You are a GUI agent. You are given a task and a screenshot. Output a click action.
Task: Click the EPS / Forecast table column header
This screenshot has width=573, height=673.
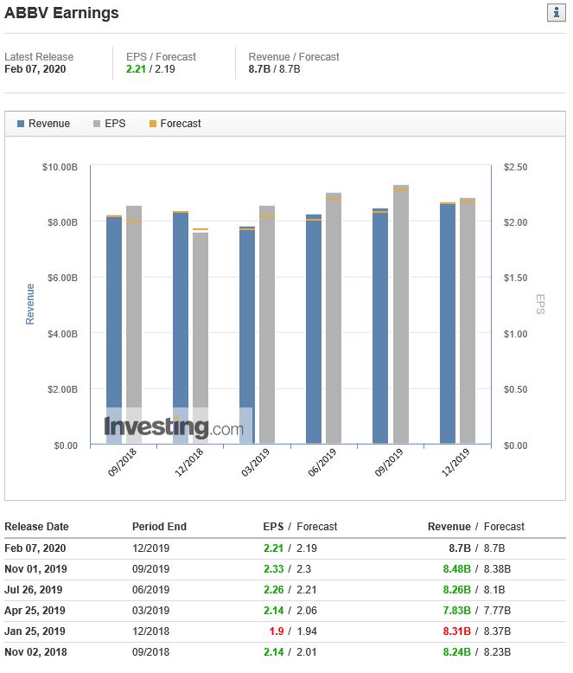click(x=300, y=527)
